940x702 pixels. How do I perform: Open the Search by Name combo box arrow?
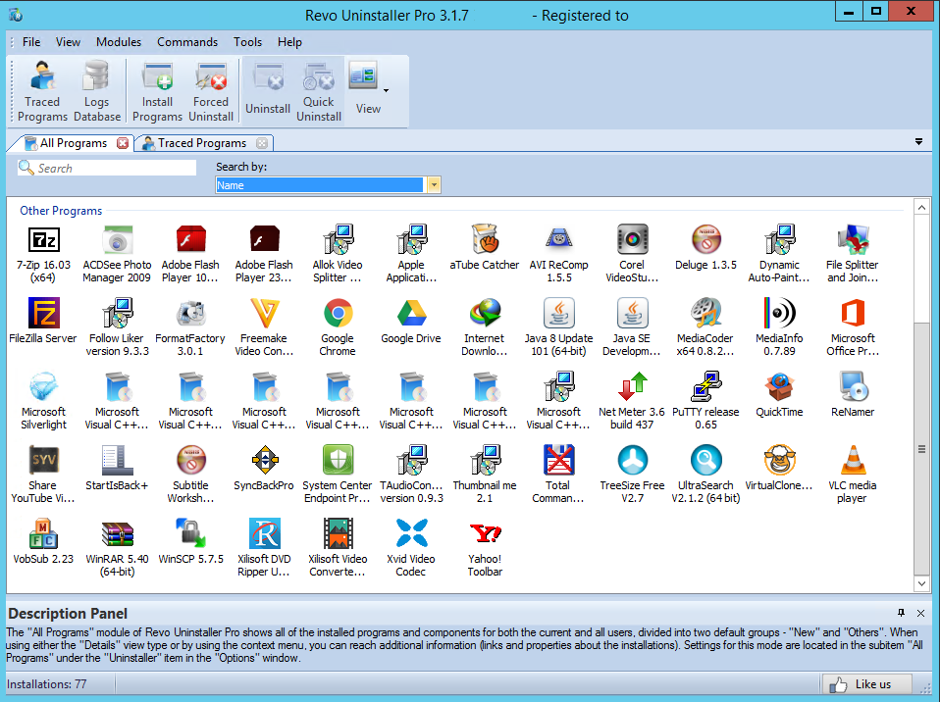[x=434, y=185]
